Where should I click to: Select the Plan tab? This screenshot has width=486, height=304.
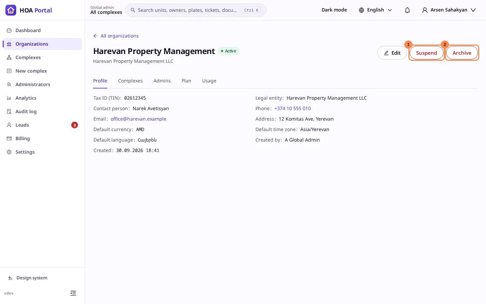[x=186, y=81]
